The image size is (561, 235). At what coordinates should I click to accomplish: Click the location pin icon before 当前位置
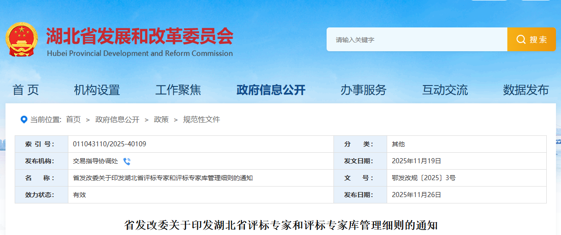click(x=24, y=120)
